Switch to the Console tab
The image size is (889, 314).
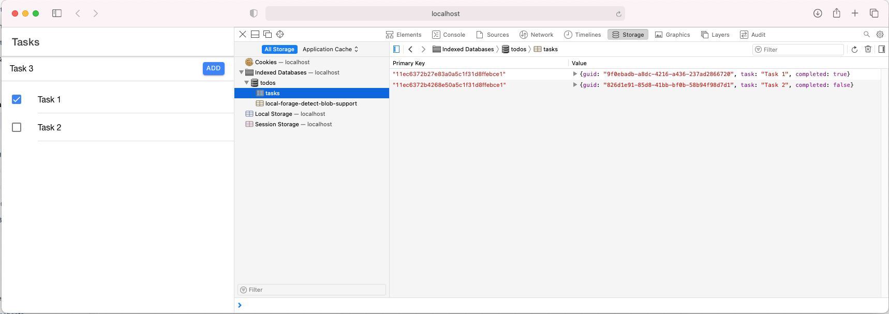[449, 35]
